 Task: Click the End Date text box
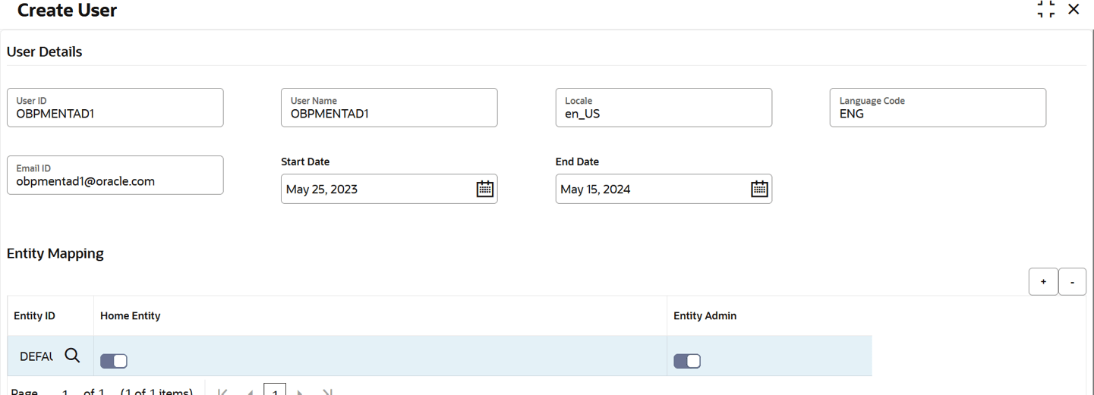pyautogui.click(x=651, y=189)
